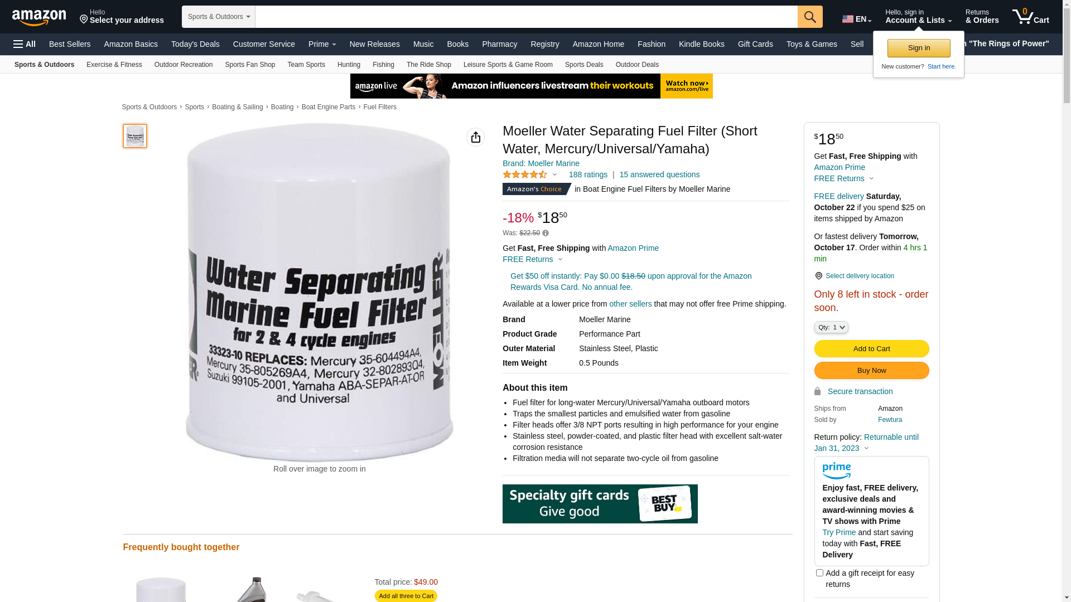Expand FREE Returns under Amazon Prime

click(533, 259)
